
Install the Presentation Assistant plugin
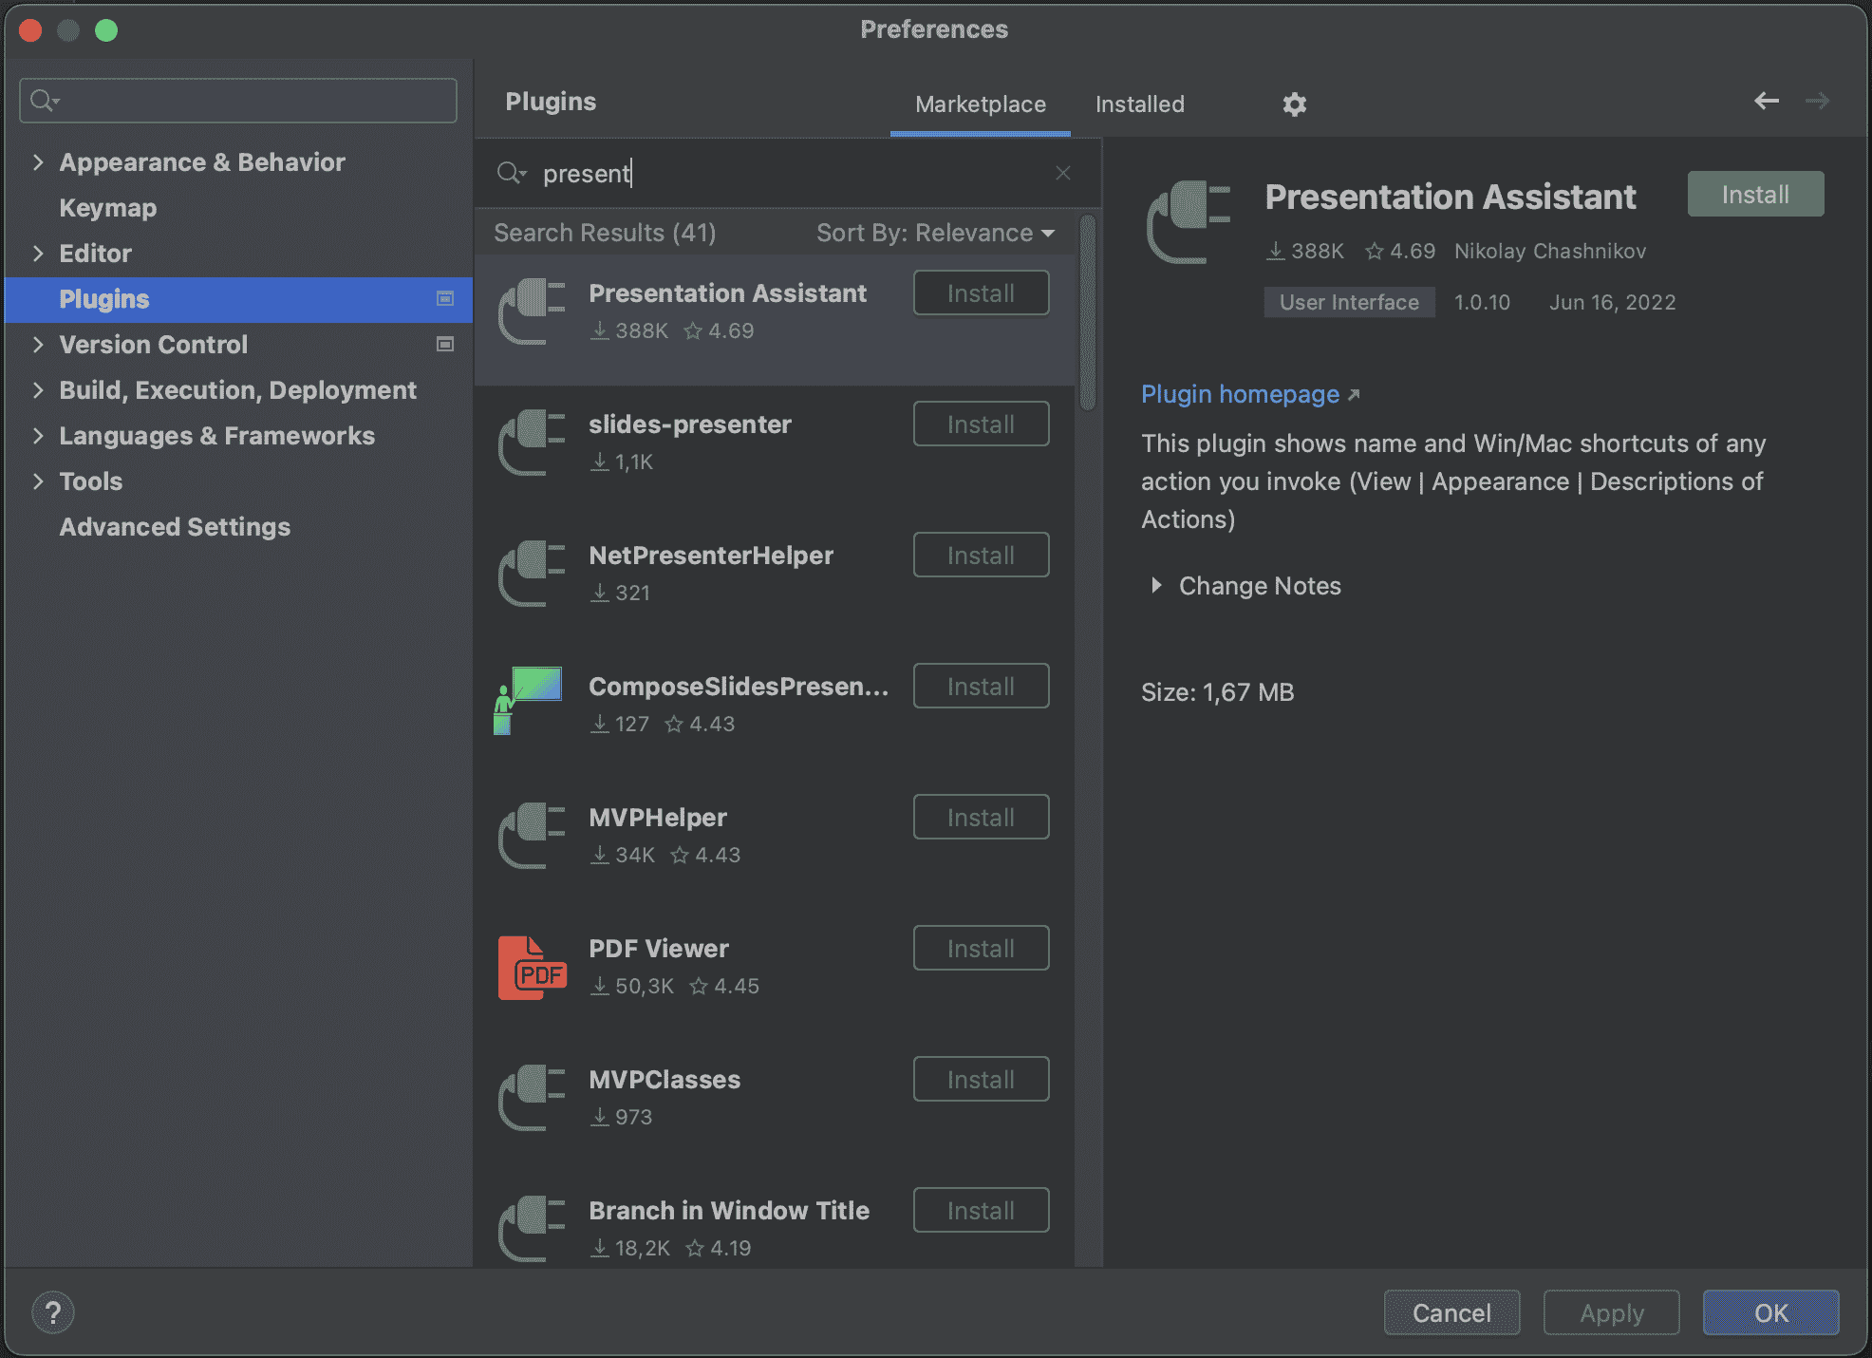(1754, 194)
